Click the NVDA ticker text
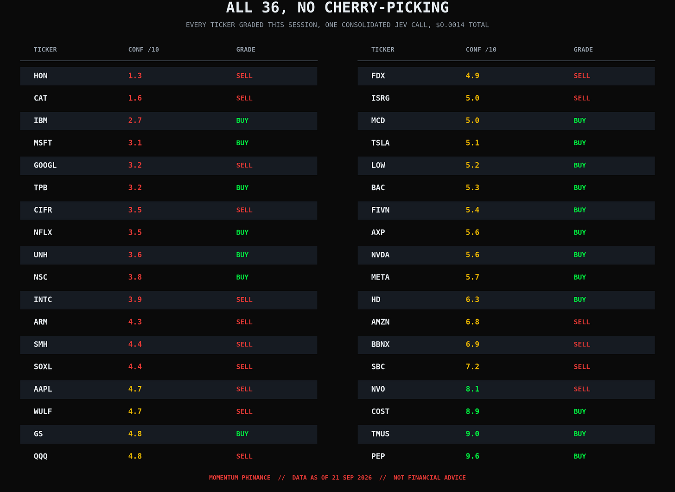 (x=381, y=255)
